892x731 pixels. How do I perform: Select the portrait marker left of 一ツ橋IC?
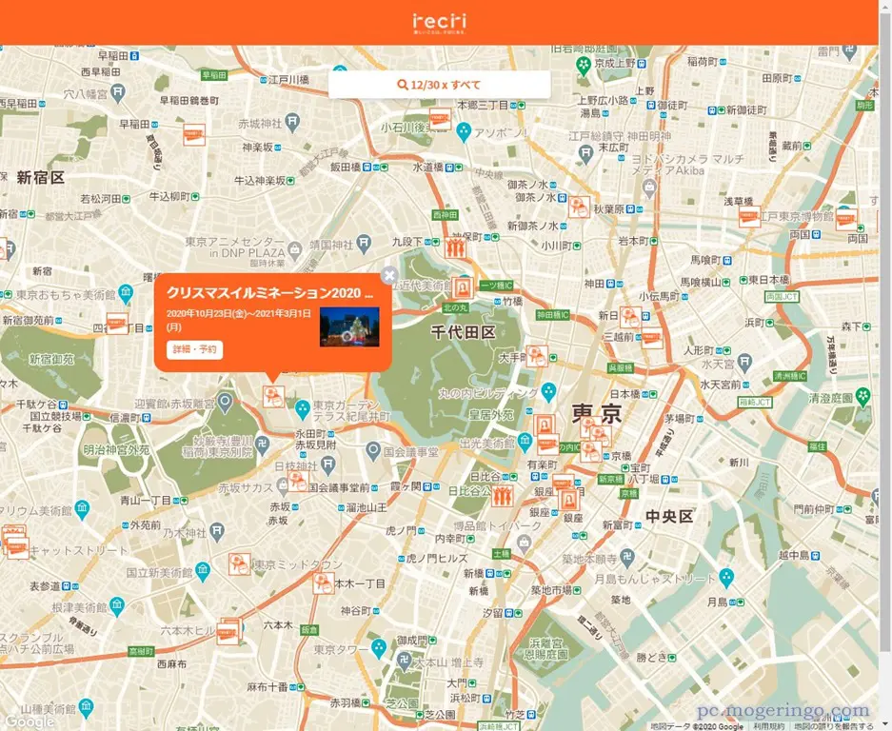(x=463, y=287)
